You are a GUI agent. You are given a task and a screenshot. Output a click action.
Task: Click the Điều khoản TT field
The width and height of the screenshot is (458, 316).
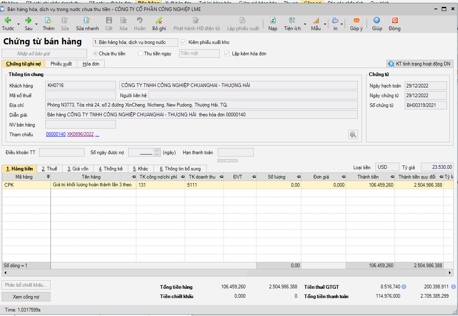point(61,153)
